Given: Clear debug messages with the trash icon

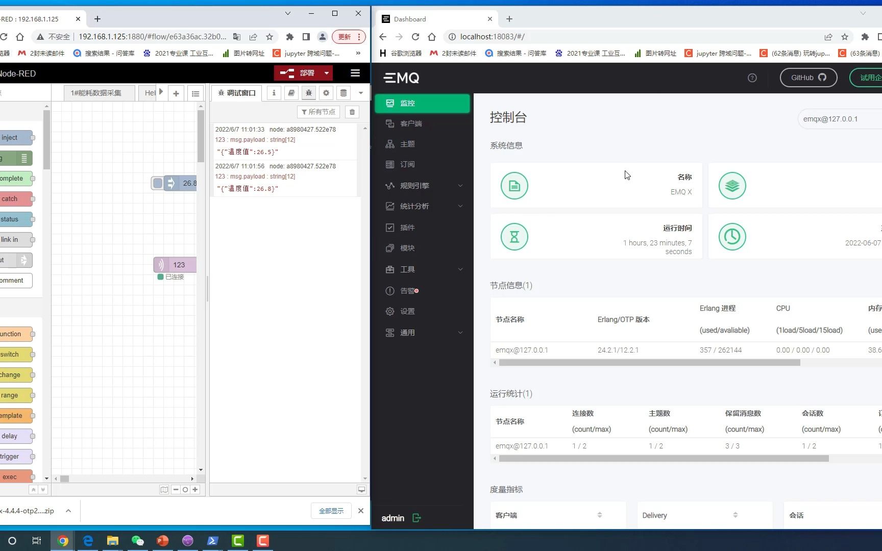Looking at the screenshot, I should pos(352,112).
